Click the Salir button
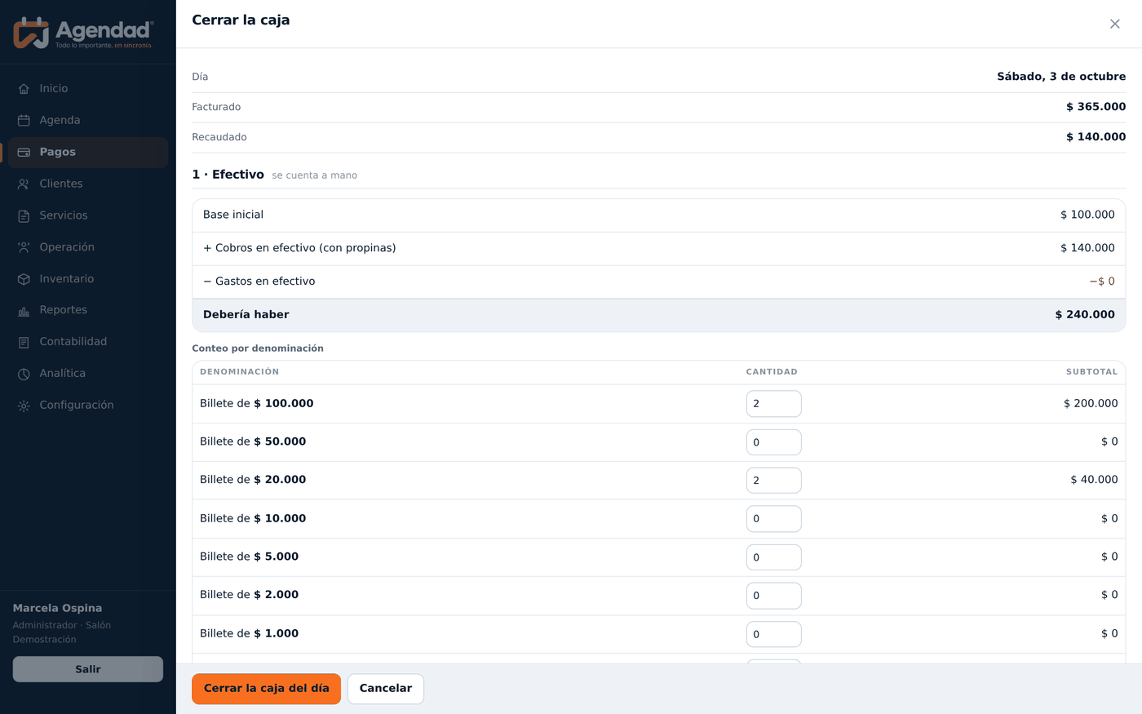 click(x=88, y=669)
